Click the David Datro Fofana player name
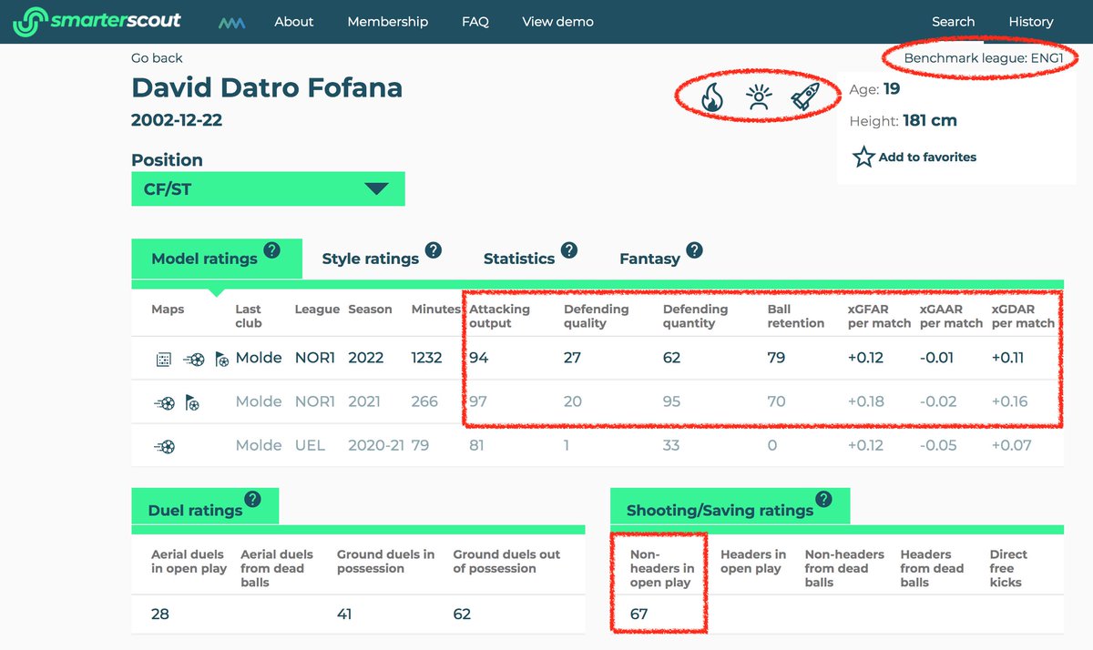The width and height of the screenshot is (1093, 650). point(267,88)
